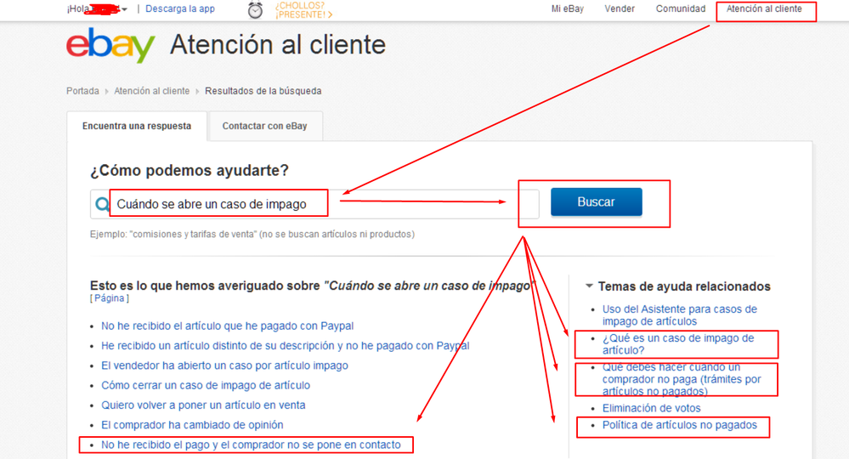Image resolution: width=849 pixels, height=459 pixels.
Task: Click the Resultados de la búsqueda breadcrumb text
Action: (x=263, y=91)
